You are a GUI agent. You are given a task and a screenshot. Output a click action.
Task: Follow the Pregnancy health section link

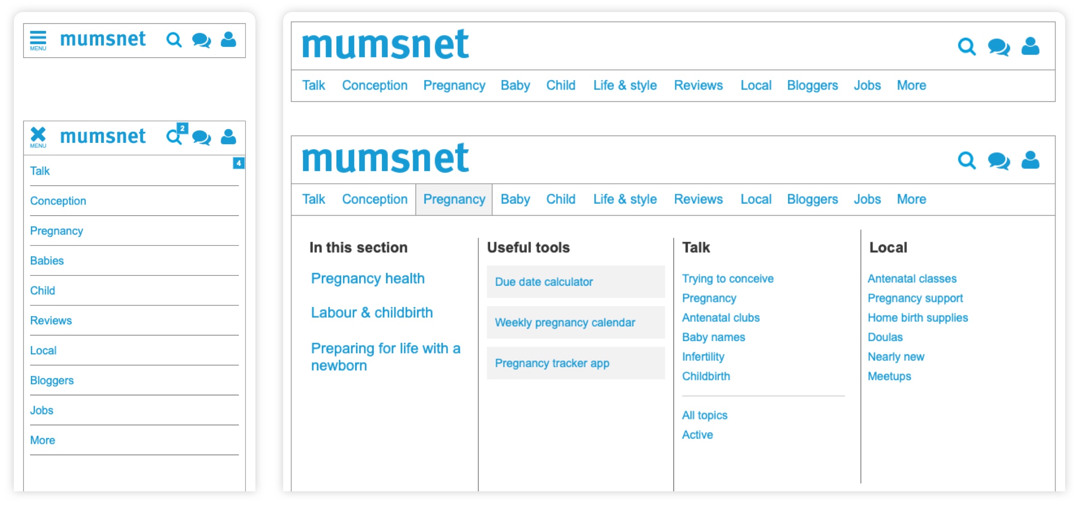[x=368, y=278]
